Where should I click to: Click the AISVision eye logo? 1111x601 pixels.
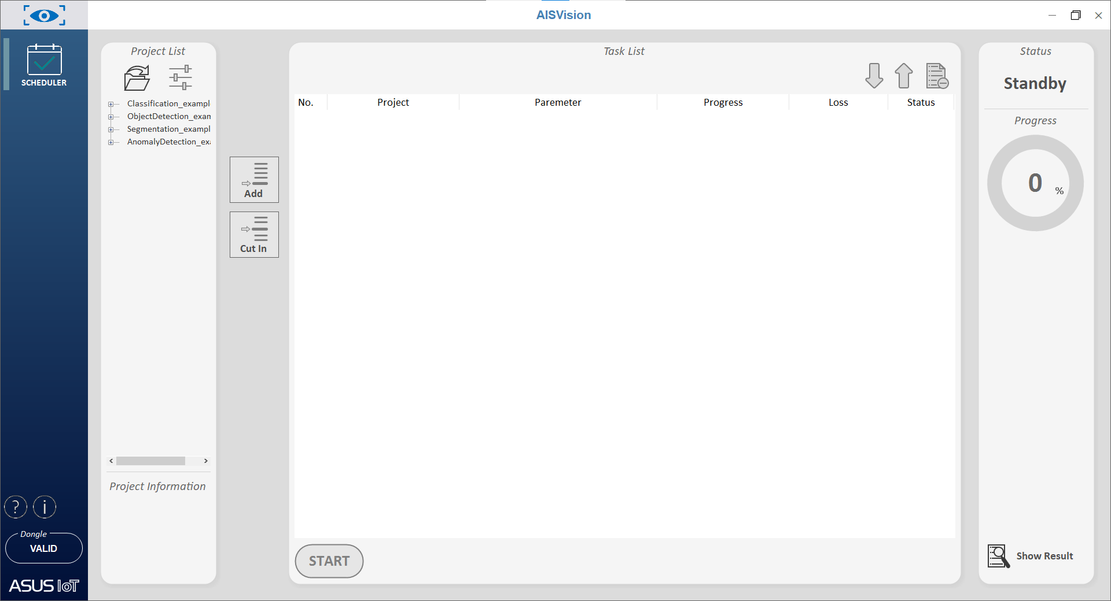click(x=44, y=15)
